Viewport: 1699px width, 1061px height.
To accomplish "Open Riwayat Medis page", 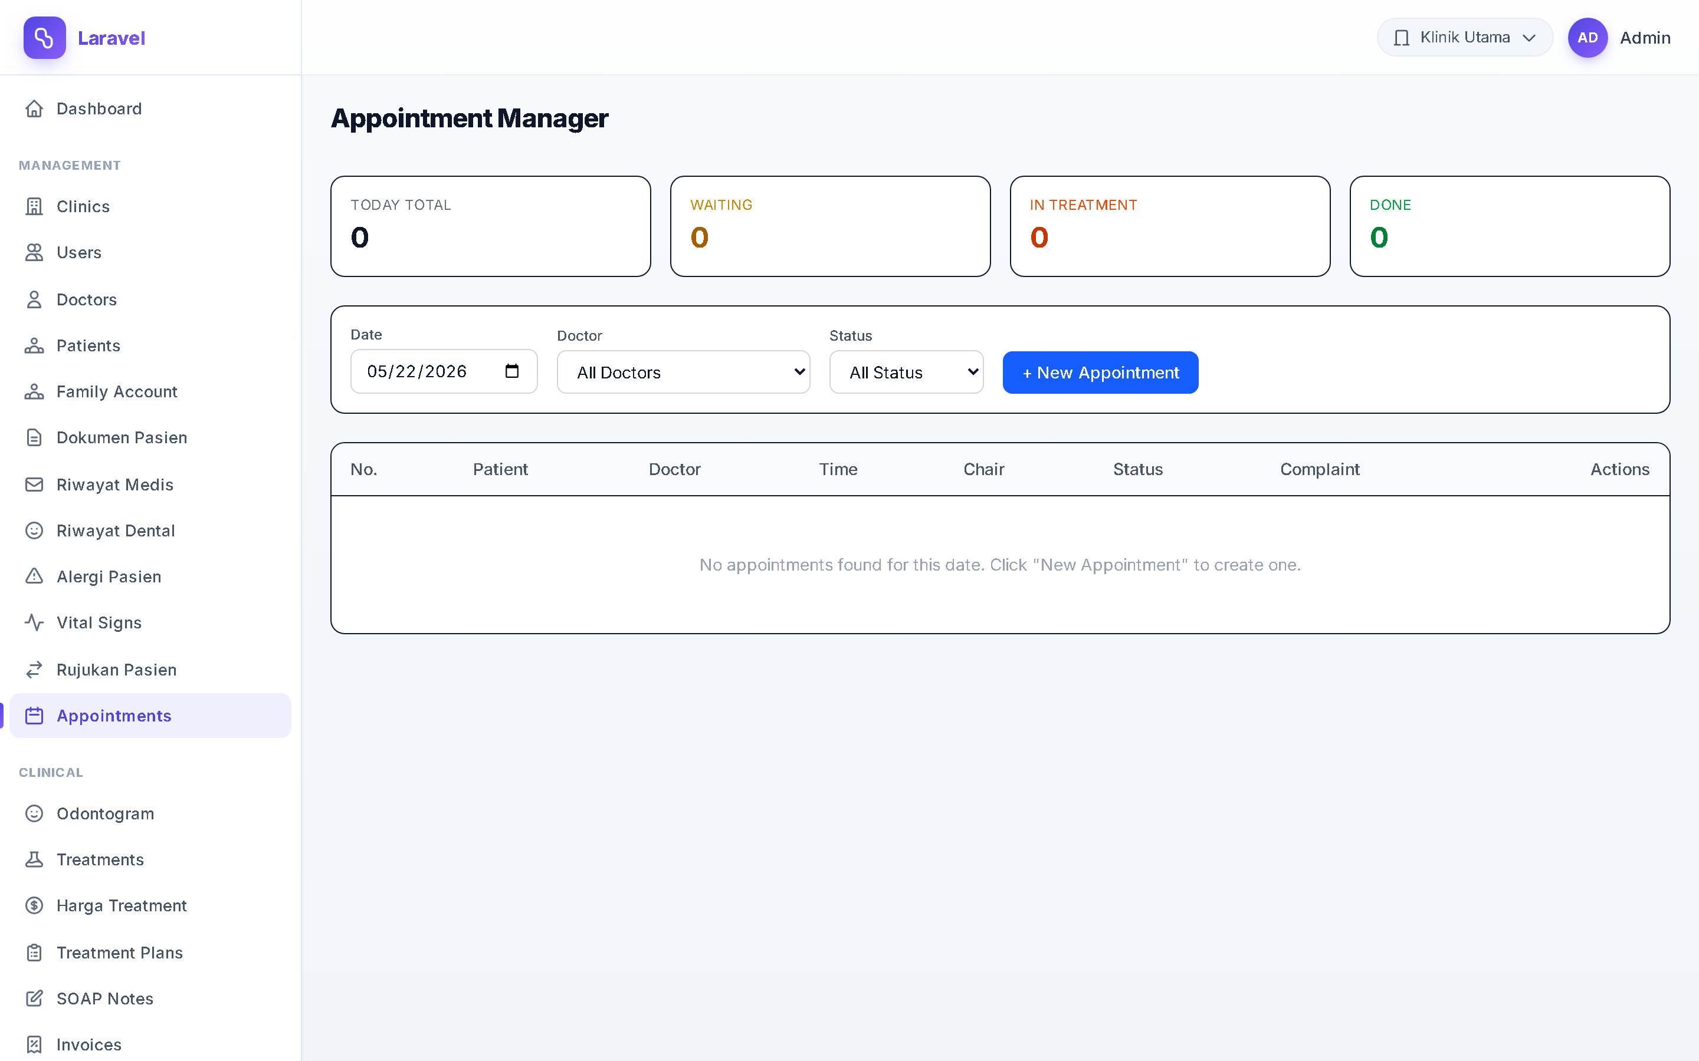I will [150, 485].
